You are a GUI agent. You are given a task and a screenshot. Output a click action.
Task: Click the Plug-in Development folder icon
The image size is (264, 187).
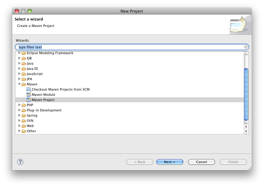pyautogui.click(x=24, y=110)
